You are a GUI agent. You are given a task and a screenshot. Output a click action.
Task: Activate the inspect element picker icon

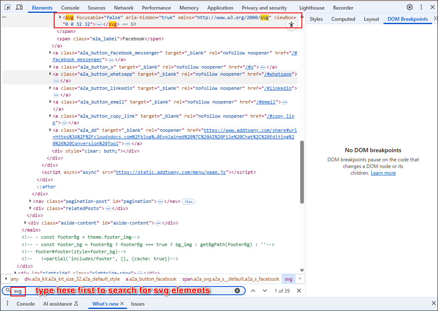(7, 7)
